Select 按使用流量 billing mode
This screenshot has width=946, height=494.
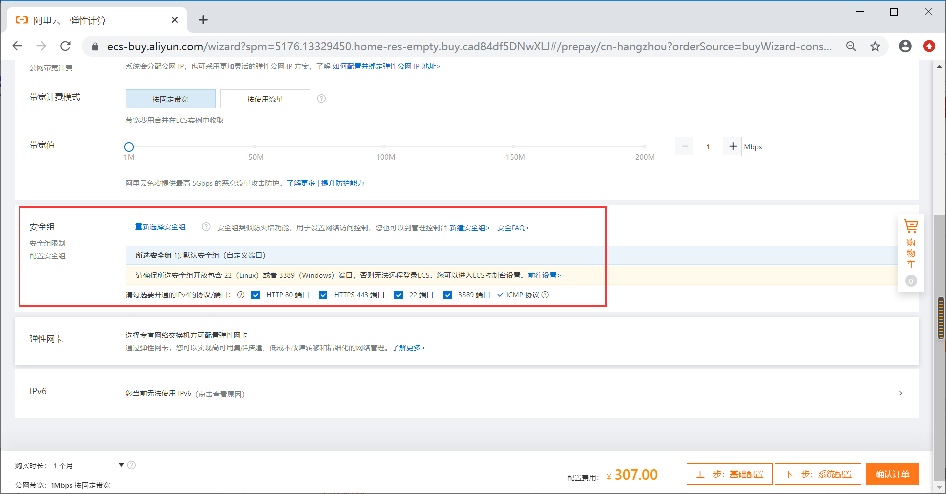pos(265,99)
